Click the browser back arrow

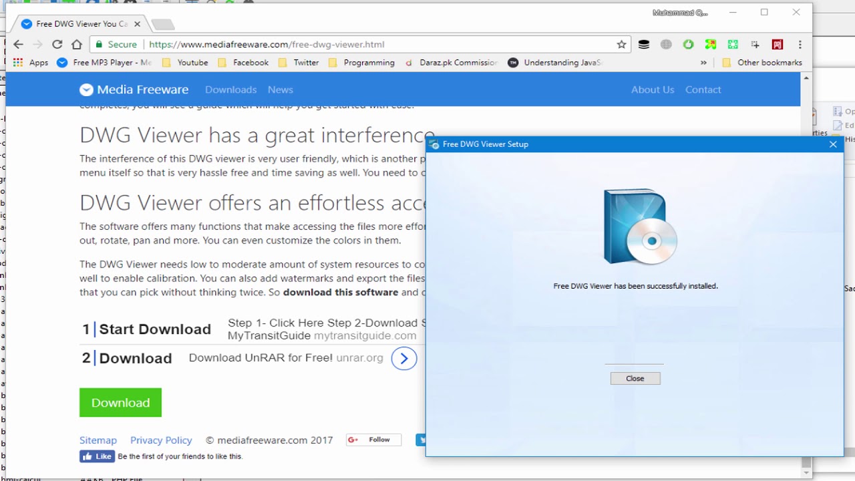18,44
